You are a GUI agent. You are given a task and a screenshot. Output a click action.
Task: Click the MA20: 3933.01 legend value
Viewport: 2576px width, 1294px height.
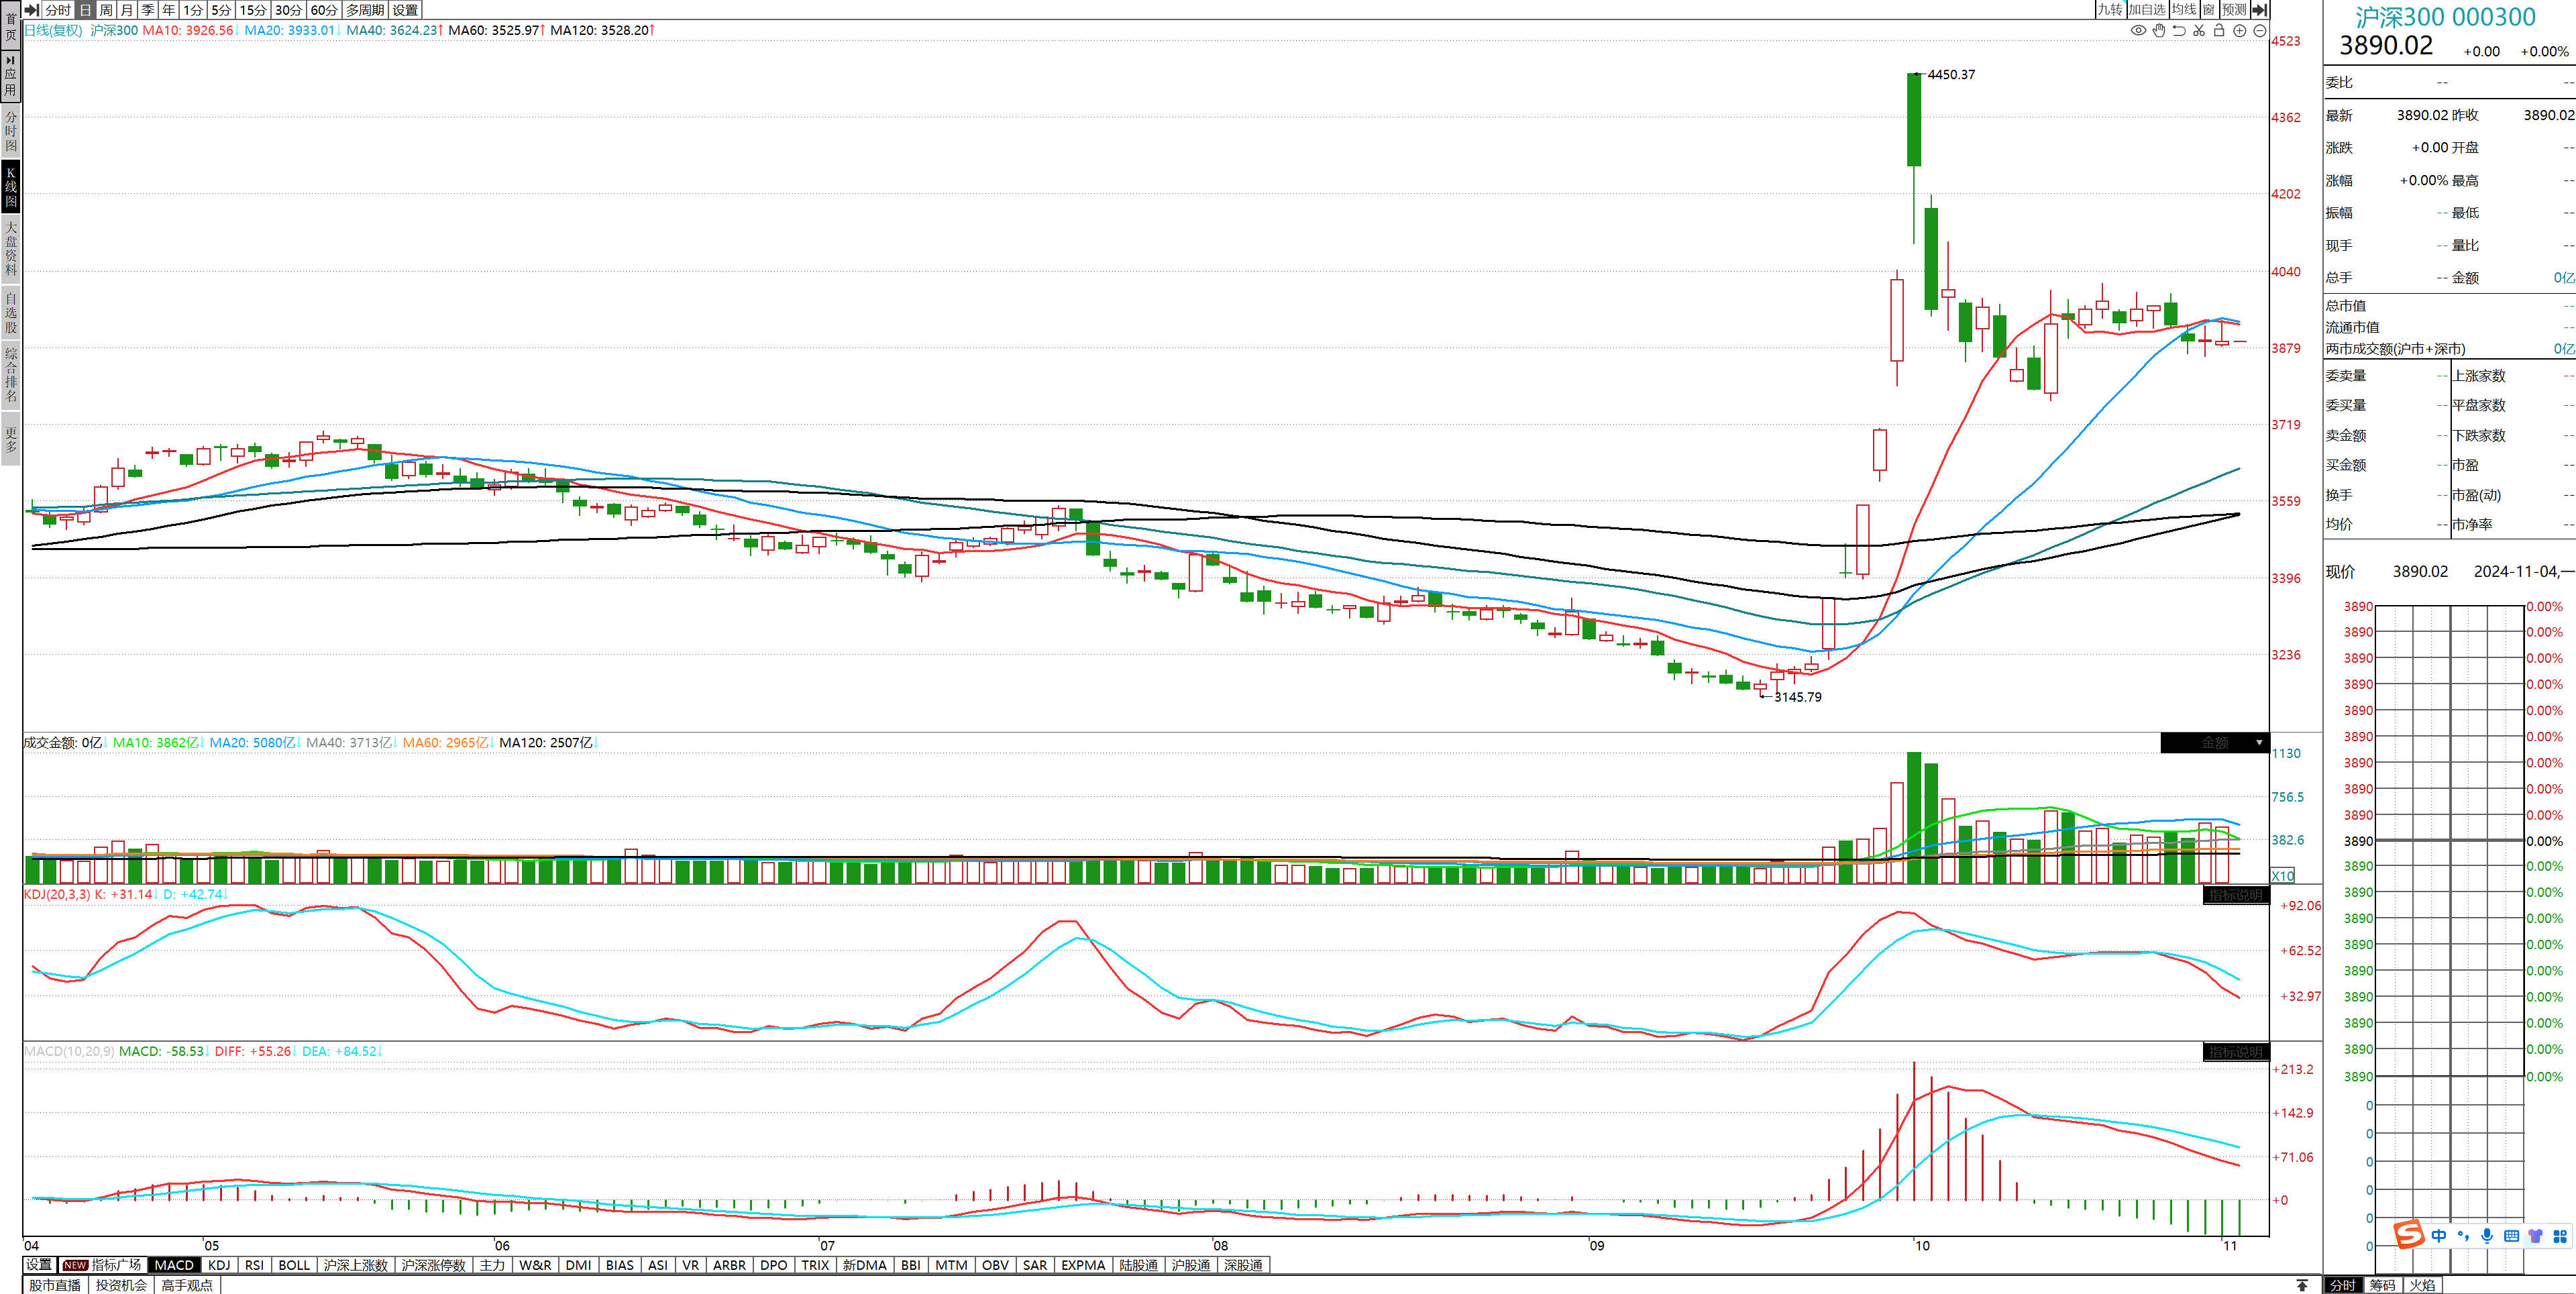[x=290, y=30]
